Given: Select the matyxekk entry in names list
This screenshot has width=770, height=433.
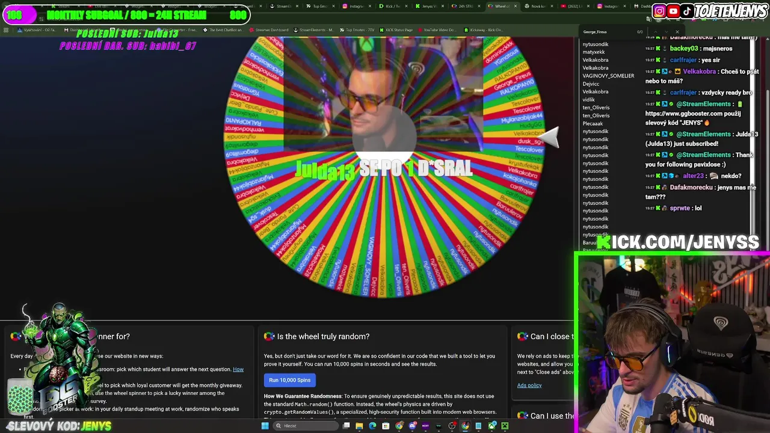Looking at the screenshot, I should [x=594, y=52].
